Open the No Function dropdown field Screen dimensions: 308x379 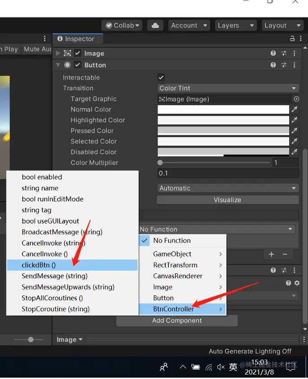click(217, 229)
